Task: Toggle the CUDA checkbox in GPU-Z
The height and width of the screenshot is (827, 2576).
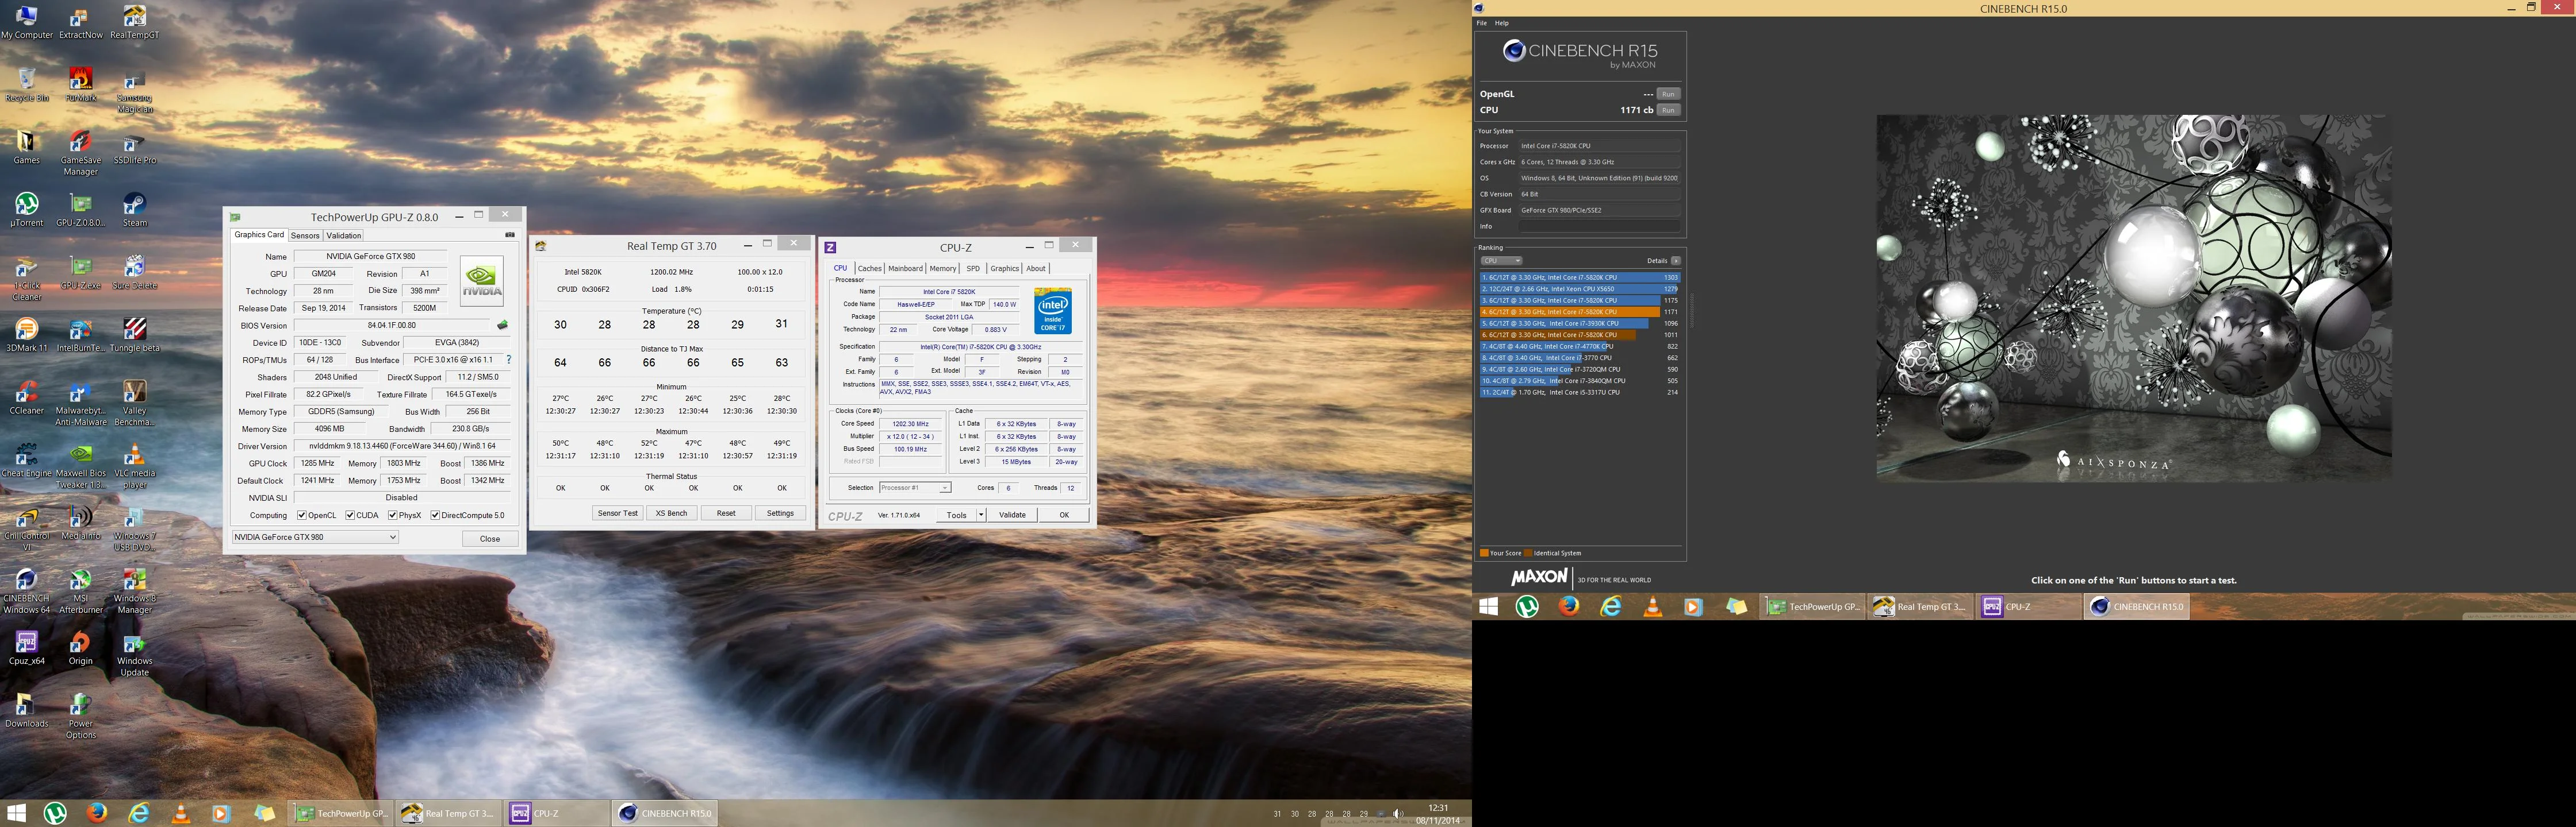Action: click(x=350, y=515)
